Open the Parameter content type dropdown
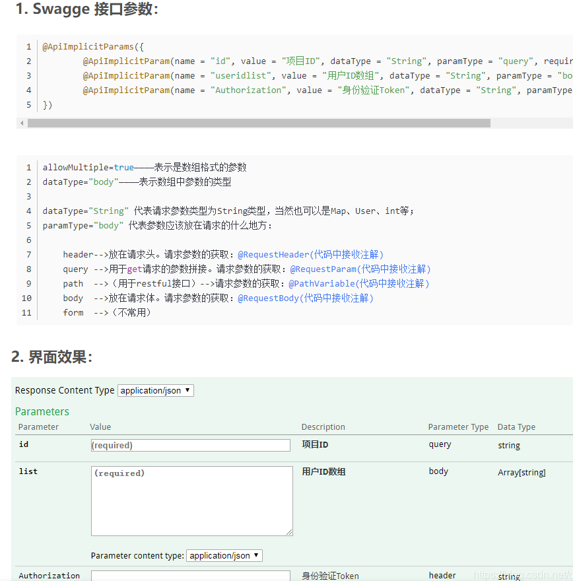This screenshot has width=573, height=581. click(224, 555)
